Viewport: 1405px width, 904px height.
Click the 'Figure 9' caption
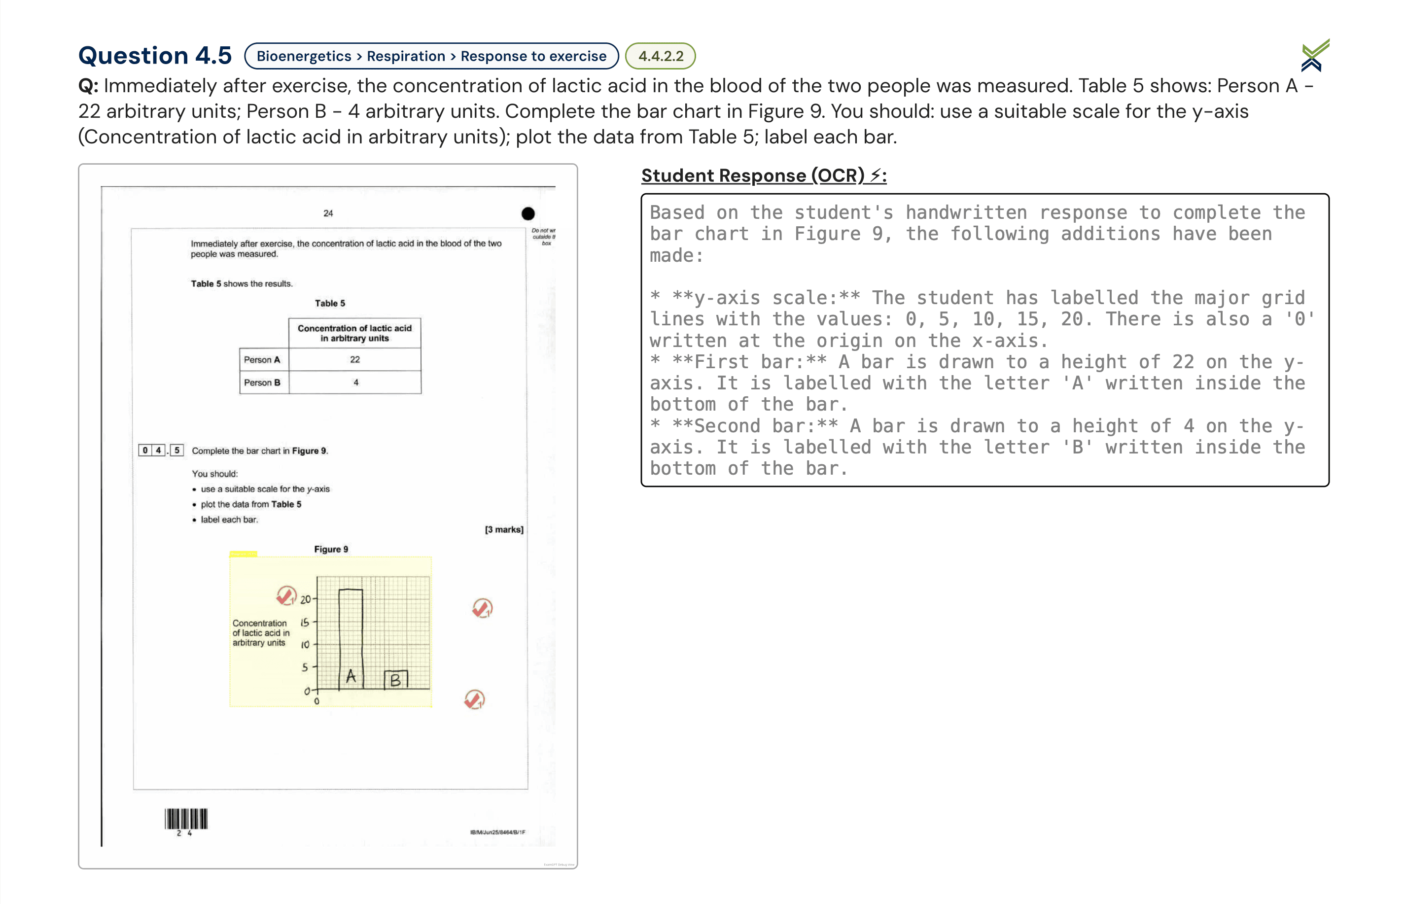(x=331, y=549)
